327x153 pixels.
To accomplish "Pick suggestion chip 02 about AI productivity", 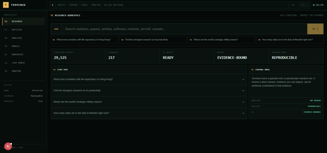I will pyautogui.click(x=153, y=40).
